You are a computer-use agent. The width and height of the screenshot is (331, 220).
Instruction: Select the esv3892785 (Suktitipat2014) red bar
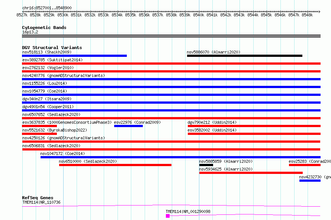coord(171,64)
